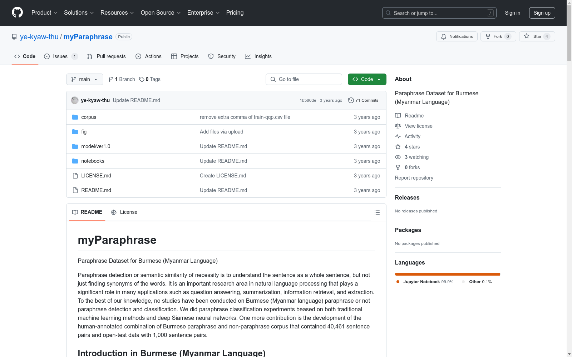Expand the Enterprise menu
Screen dimensions: 572x357
203,12
